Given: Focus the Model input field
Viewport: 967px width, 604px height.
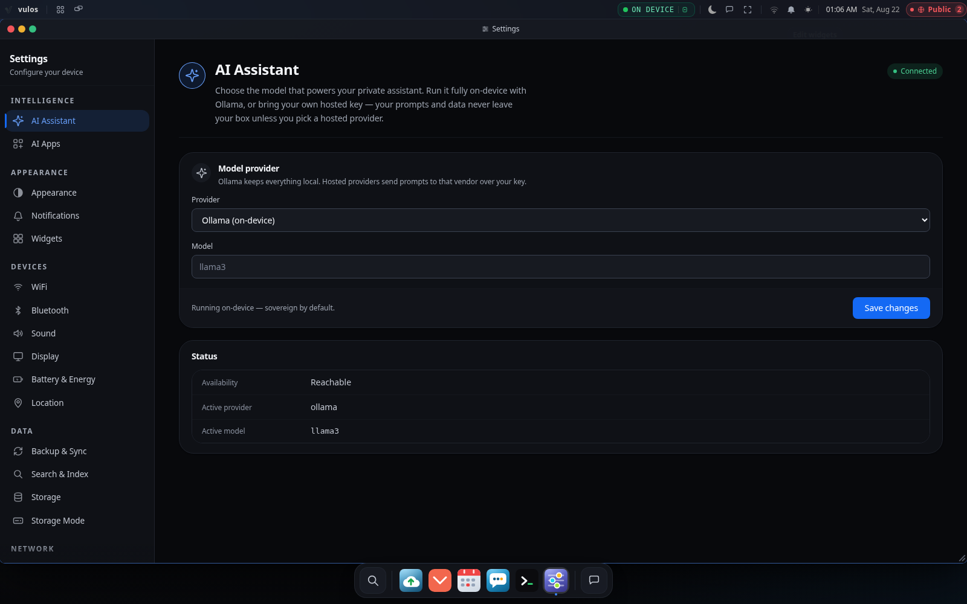Looking at the screenshot, I should pyautogui.click(x=560, y=267).
